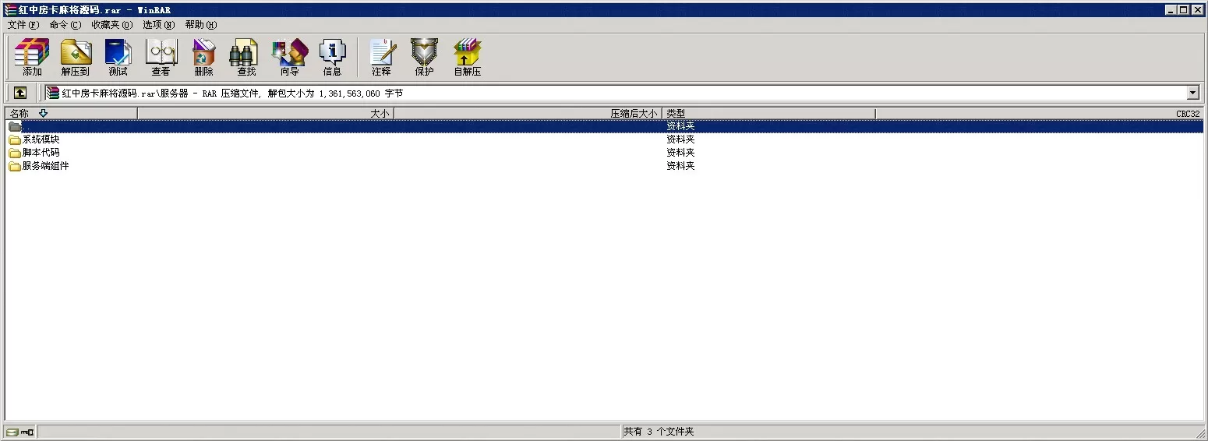The height and width of the screenshot is (441, 1208).
Task: Expand the address path dropdown arrow
Action: [x=1192, y=93]
